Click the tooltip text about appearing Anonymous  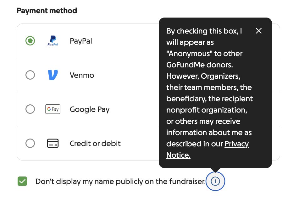(209, 93)
